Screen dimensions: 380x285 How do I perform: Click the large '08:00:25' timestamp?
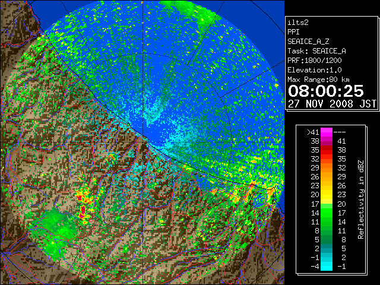(326, 91)
